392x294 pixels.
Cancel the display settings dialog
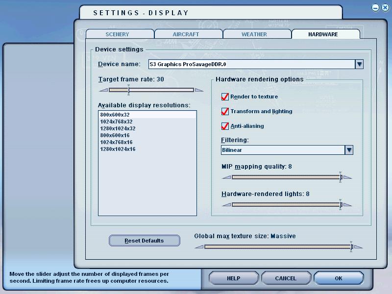(x=286, y=278)
